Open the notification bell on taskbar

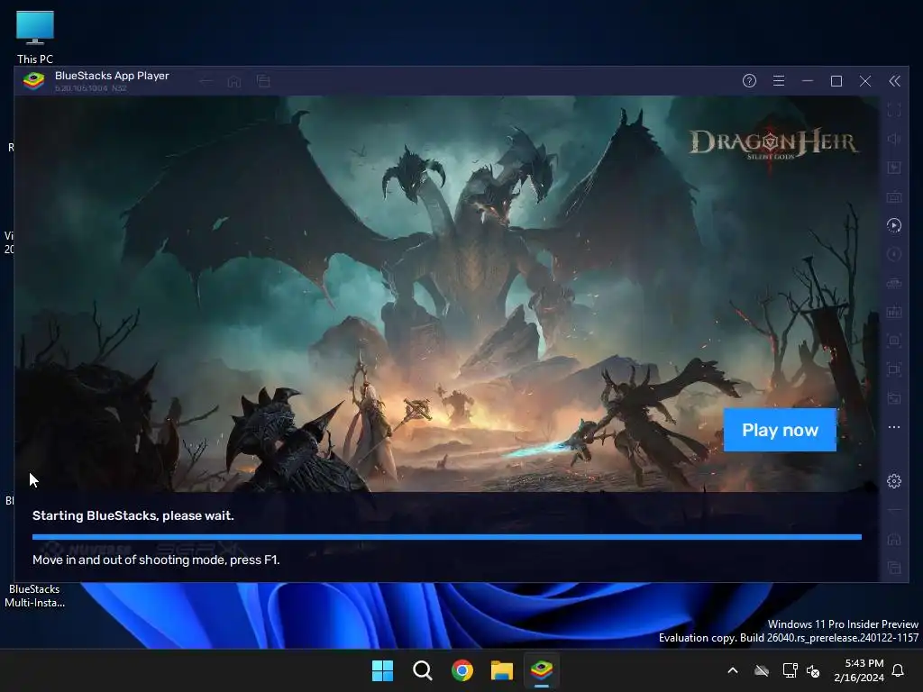tap(899, 670)
